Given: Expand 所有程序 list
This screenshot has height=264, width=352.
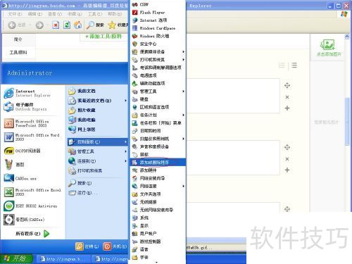Looking at the screenshot, I should point(32,234).
